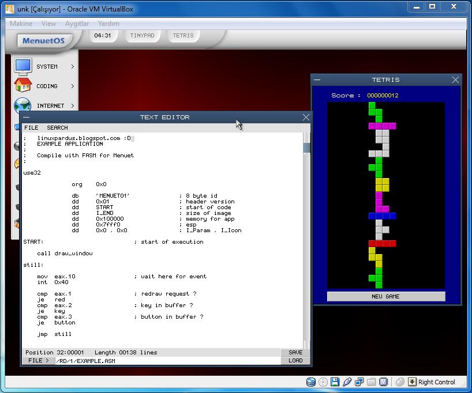Click the floppy disk icon in the VirtualBox status bar
This screenshot has width=472, height=393.
click(x=335, y=382)
